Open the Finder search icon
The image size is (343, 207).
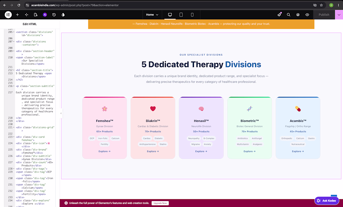pyautogui.click(x=288, y=15)
